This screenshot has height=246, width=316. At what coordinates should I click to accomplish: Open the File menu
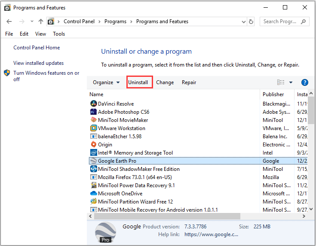9,34
